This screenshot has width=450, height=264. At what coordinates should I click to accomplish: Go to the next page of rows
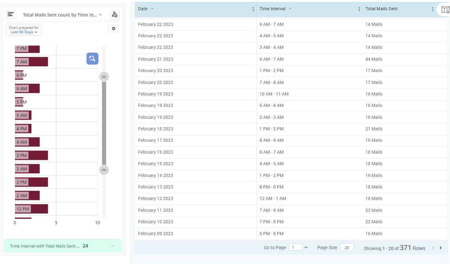pos(441,248)
